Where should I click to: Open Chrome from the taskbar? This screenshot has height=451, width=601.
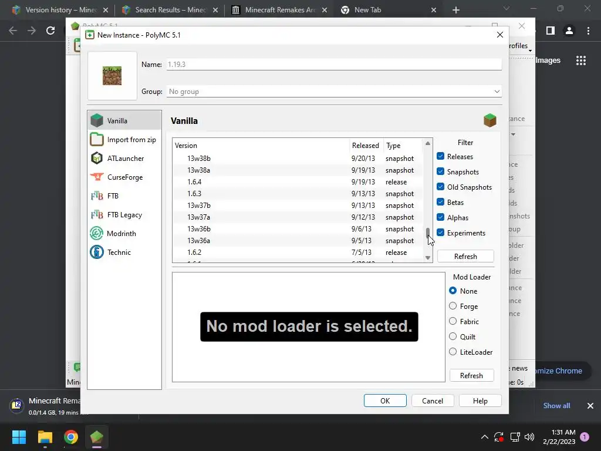click(71, 437)
